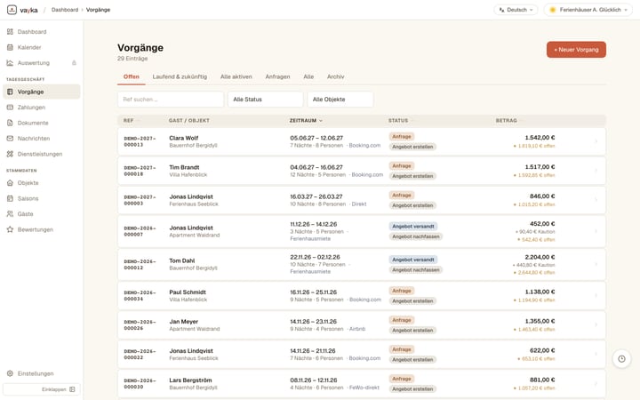The image size is (640, 400).
Task: Open the Alle Status filter
Action: 265,100
